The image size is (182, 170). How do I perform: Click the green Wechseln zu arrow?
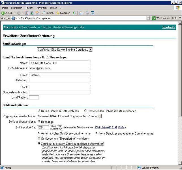pos(153,18)
